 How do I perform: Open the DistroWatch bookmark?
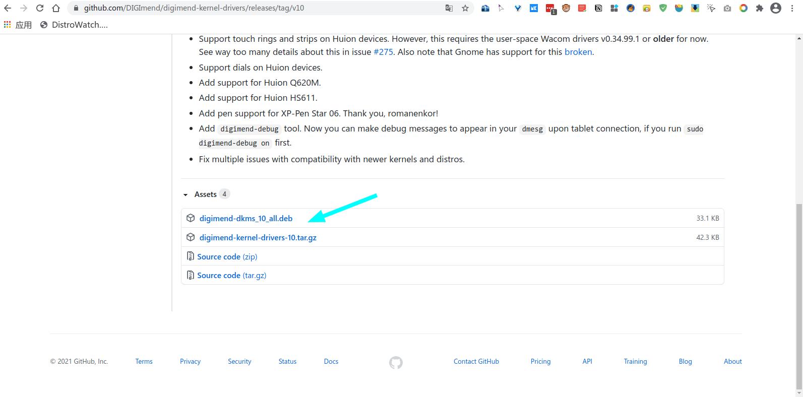pos(74,25)
